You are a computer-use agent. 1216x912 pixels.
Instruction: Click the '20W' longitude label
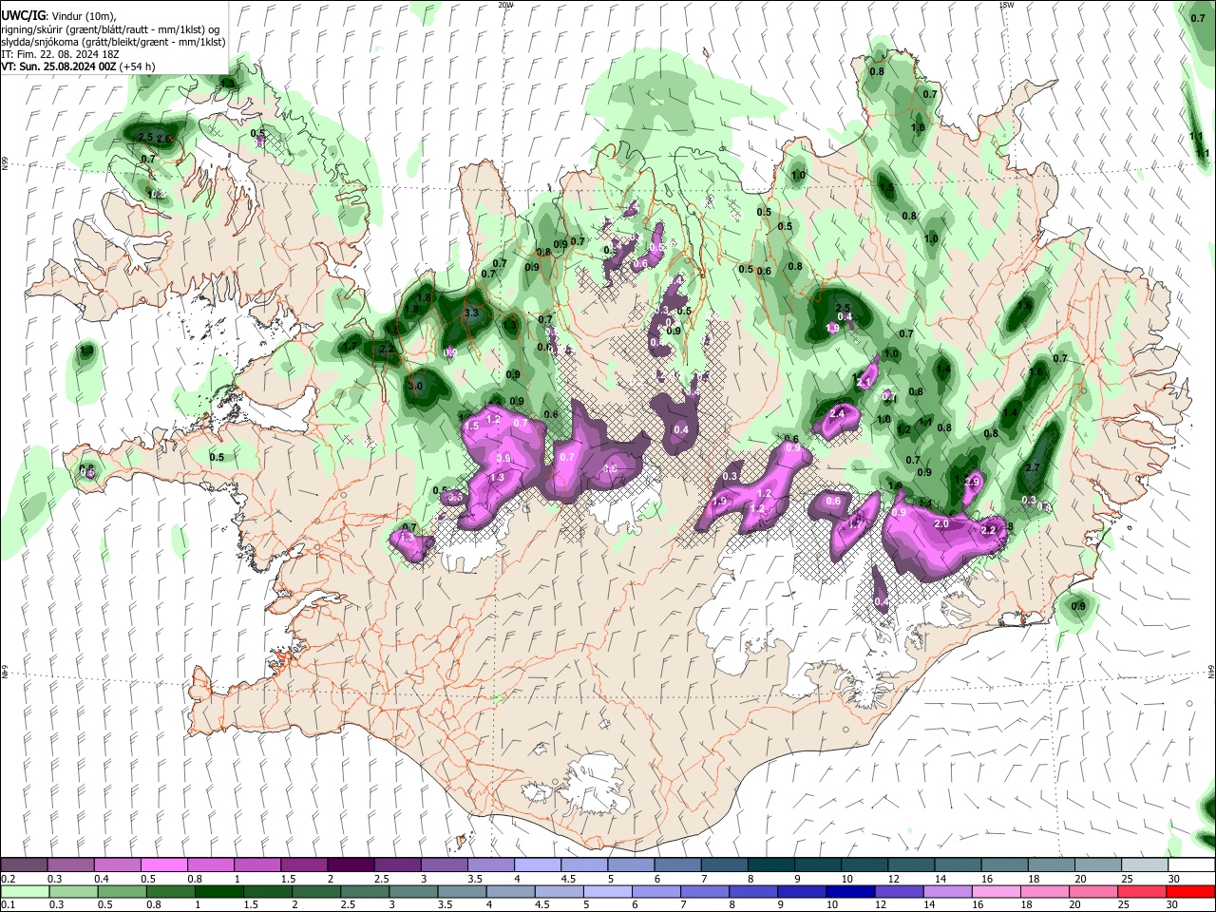tap(505, 5)
